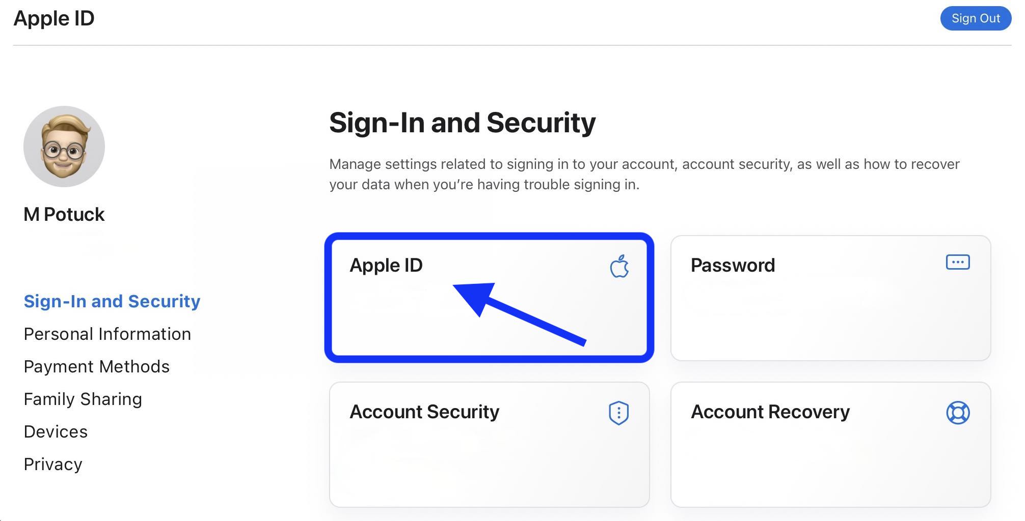
Task: Select Devices in the sidebar
Action: (56, 431)
